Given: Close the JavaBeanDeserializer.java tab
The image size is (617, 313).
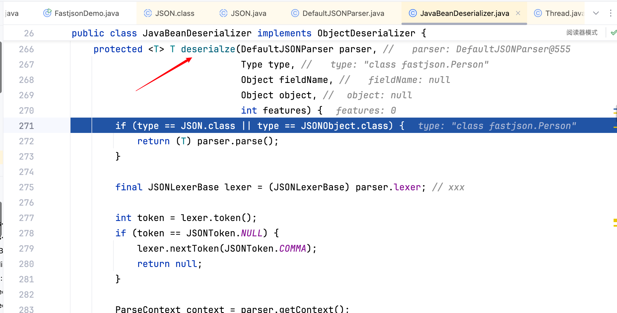Looking at the screenshot, I should click(x=518, y=13).
